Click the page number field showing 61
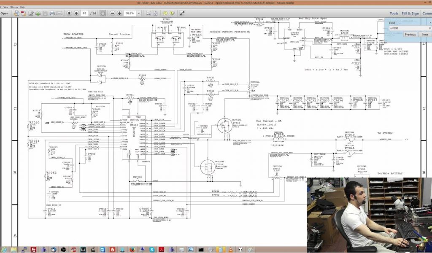The height and width of the screenshot is (253, 432). point(85,13)
